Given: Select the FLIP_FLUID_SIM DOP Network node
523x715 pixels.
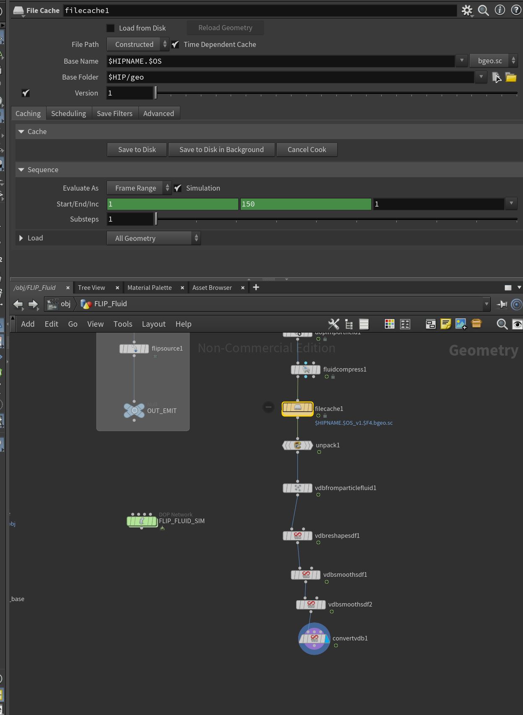Looking at the screenshot, I should [x=142, y=521].
